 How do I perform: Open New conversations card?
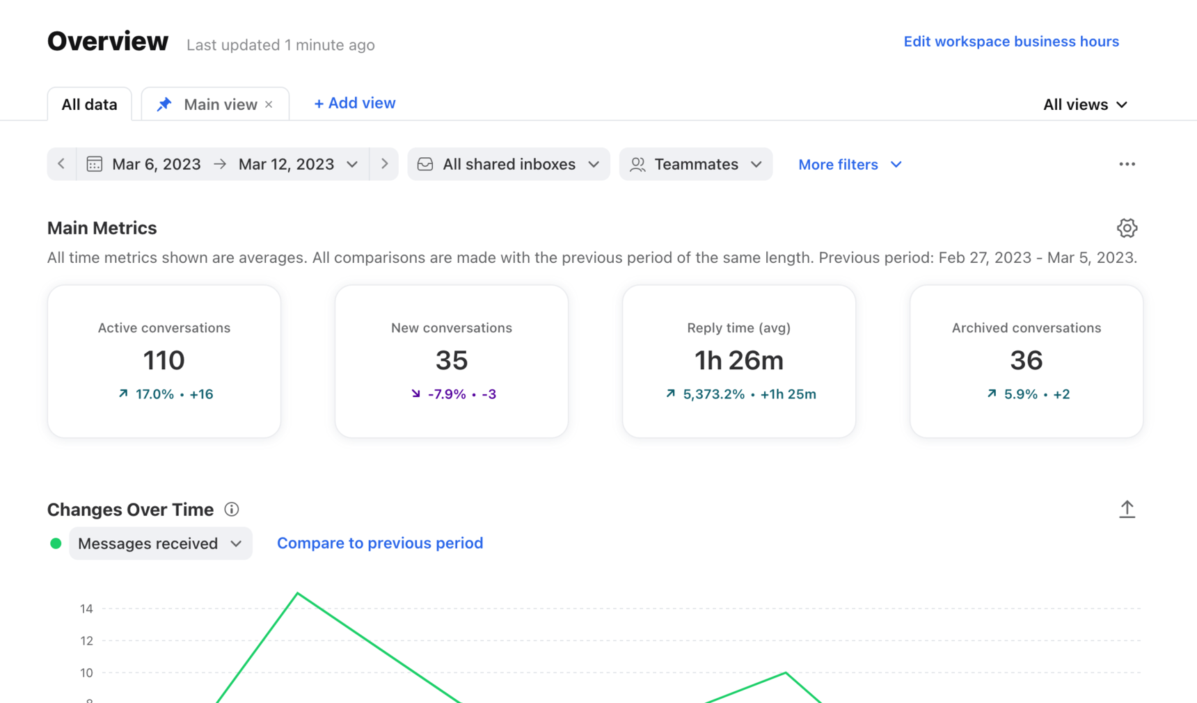[452, 362]
